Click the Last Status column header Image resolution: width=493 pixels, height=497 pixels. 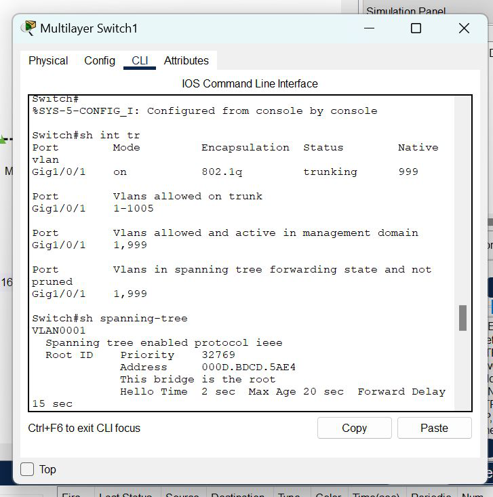coord(125,493)
